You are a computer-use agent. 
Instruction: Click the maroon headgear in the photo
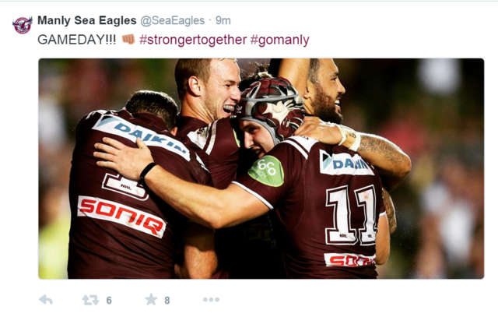tap(271, 104)
